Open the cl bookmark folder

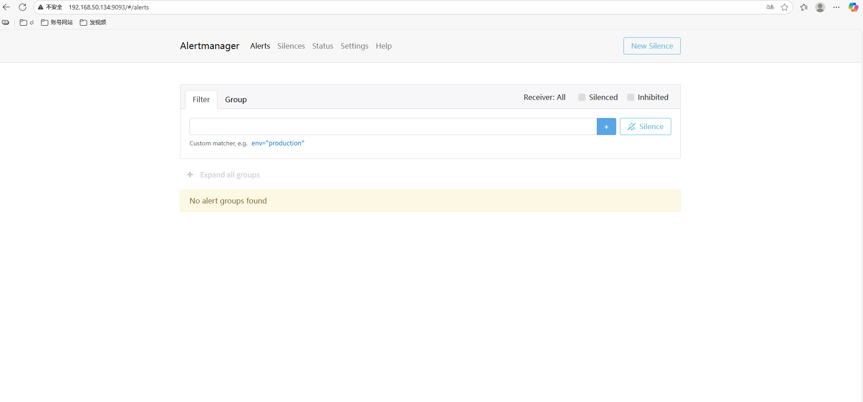click(x=27, y=23)
